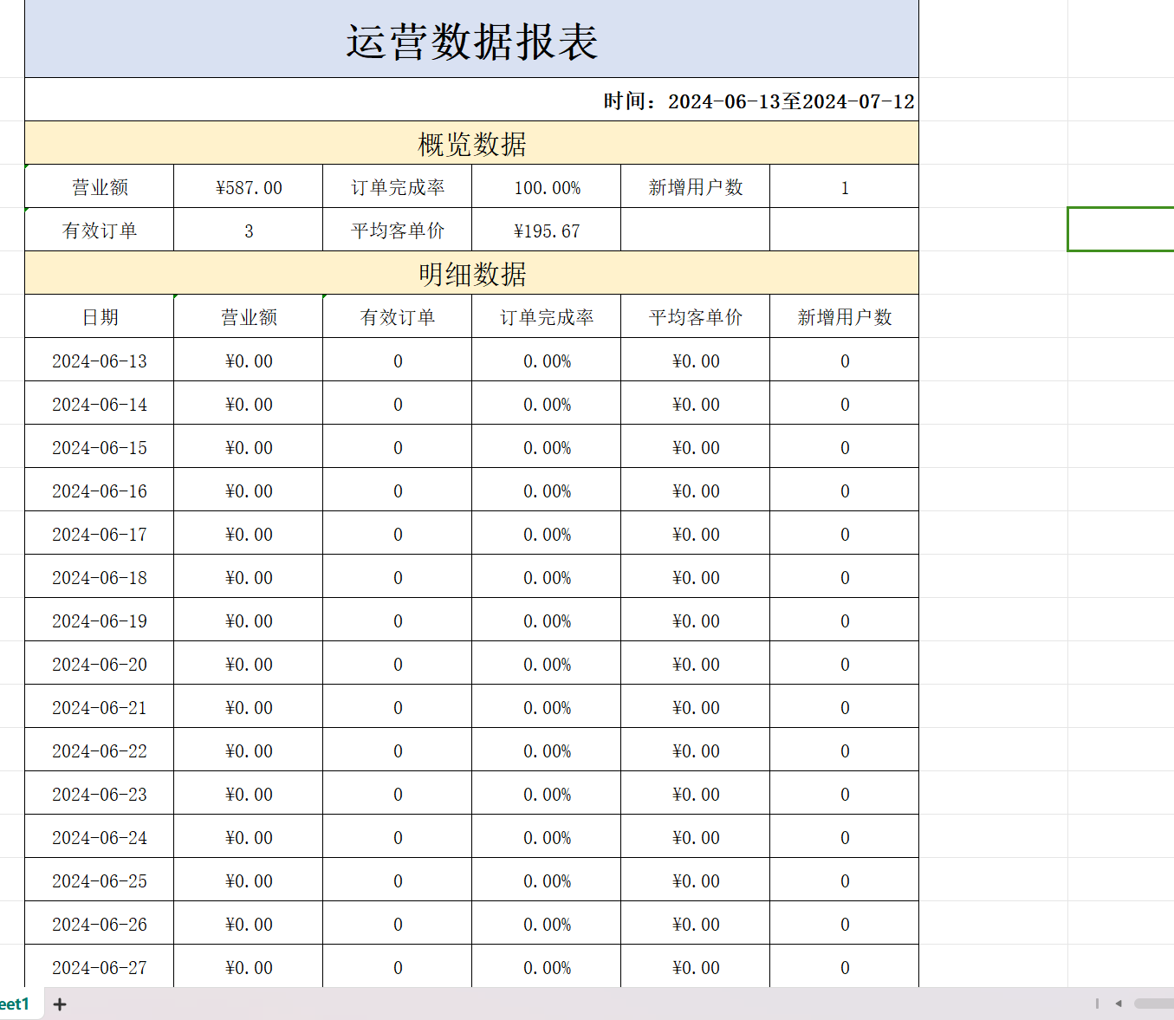The image size is (1174, 1020).
Task: Select the 营业额 ¥0.00 cell for 2024-06-13
Action: (x=249, y=360)
